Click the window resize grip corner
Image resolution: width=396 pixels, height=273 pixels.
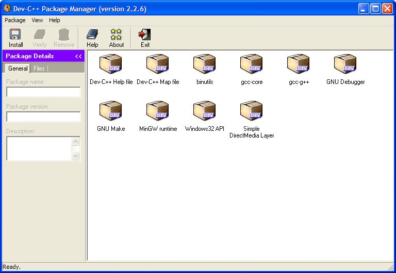pyautogui.click(x=390, y=267)
